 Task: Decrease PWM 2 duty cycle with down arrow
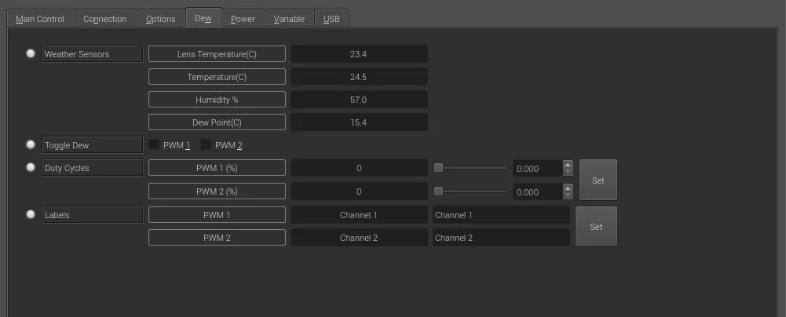click(568, 195)
